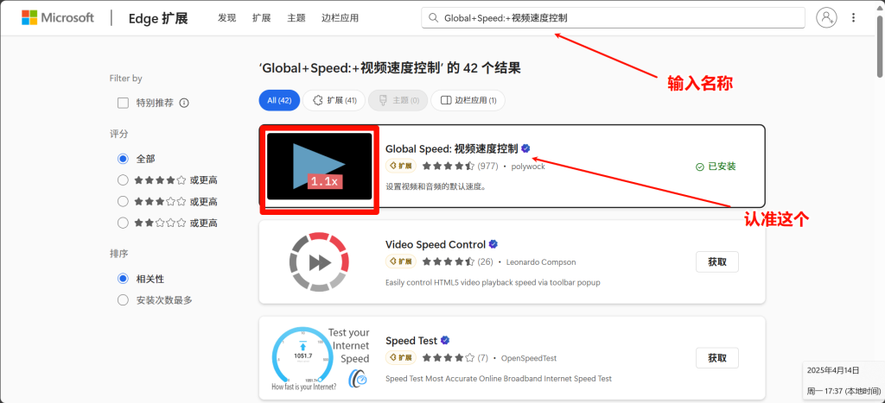Click 获取 for Video Speed Control
The image size is (885, 403).
716,262
